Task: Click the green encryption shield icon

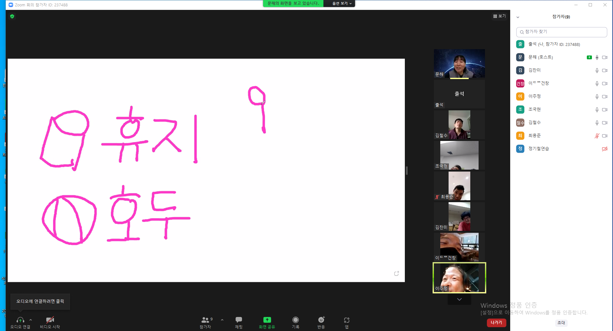Action: click(x=12, y=16)
